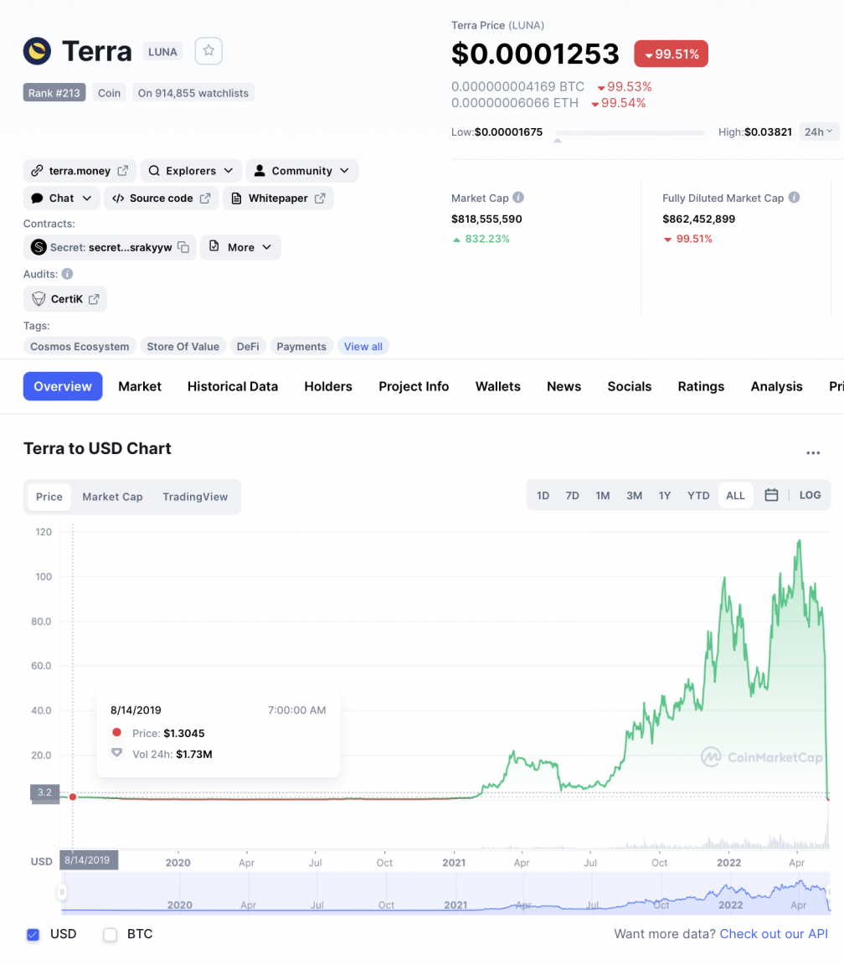The image size is (844, 965).
Task: Open the Source code link
Action: 161,199
